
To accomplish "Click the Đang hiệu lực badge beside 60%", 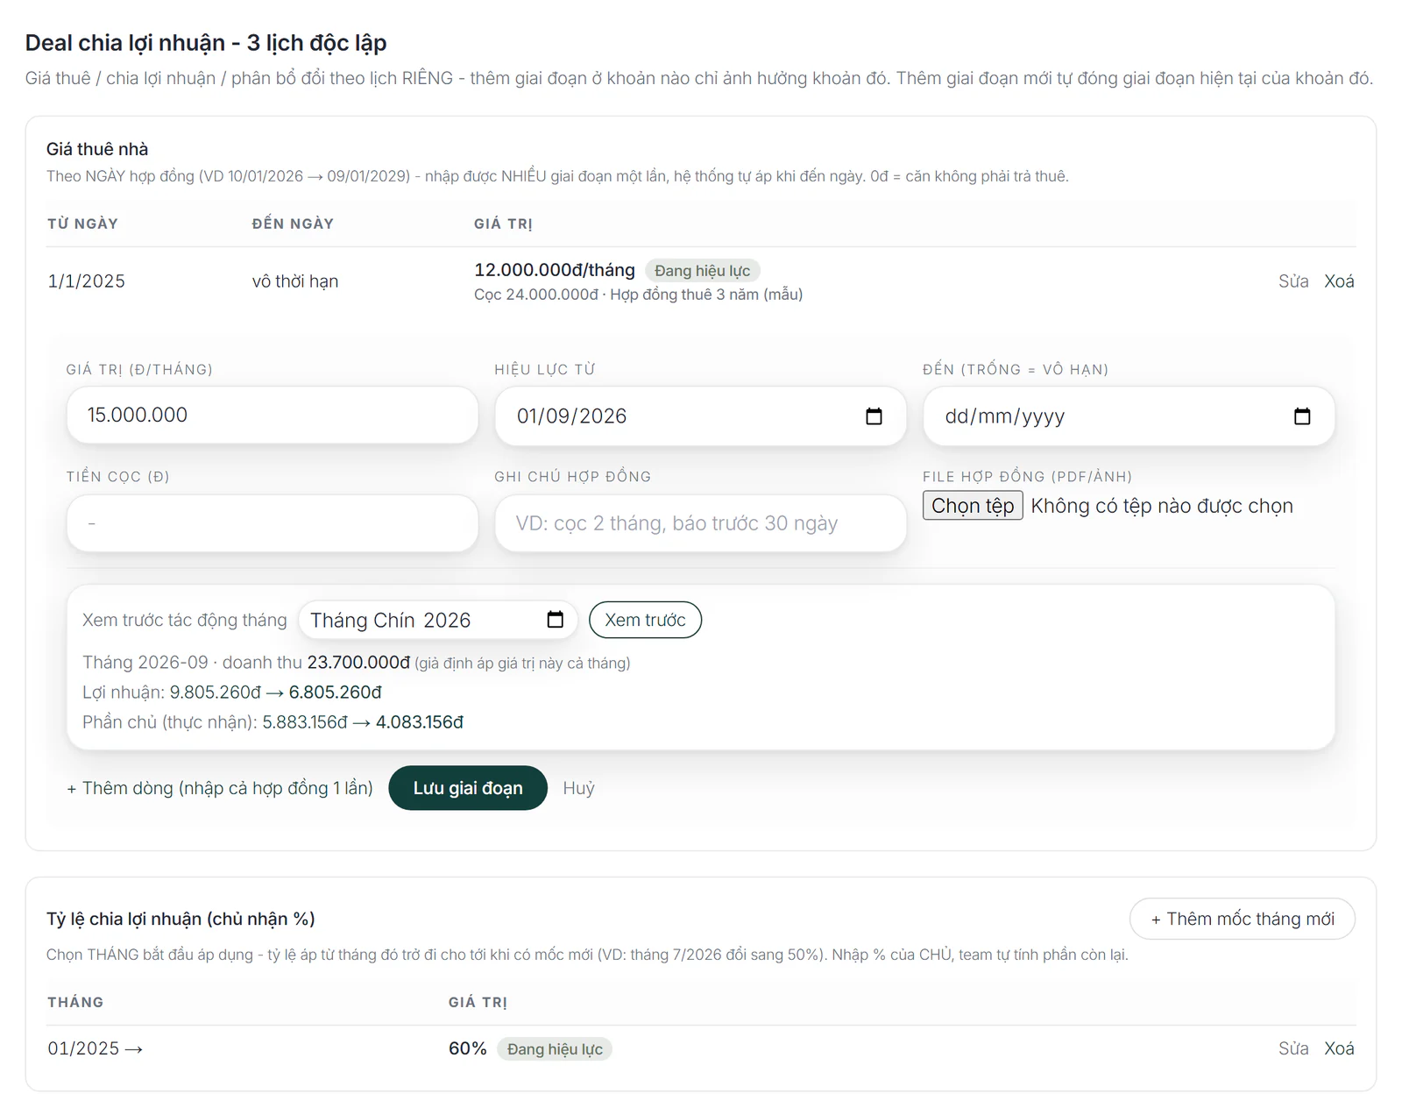I will pos(555,1049).
